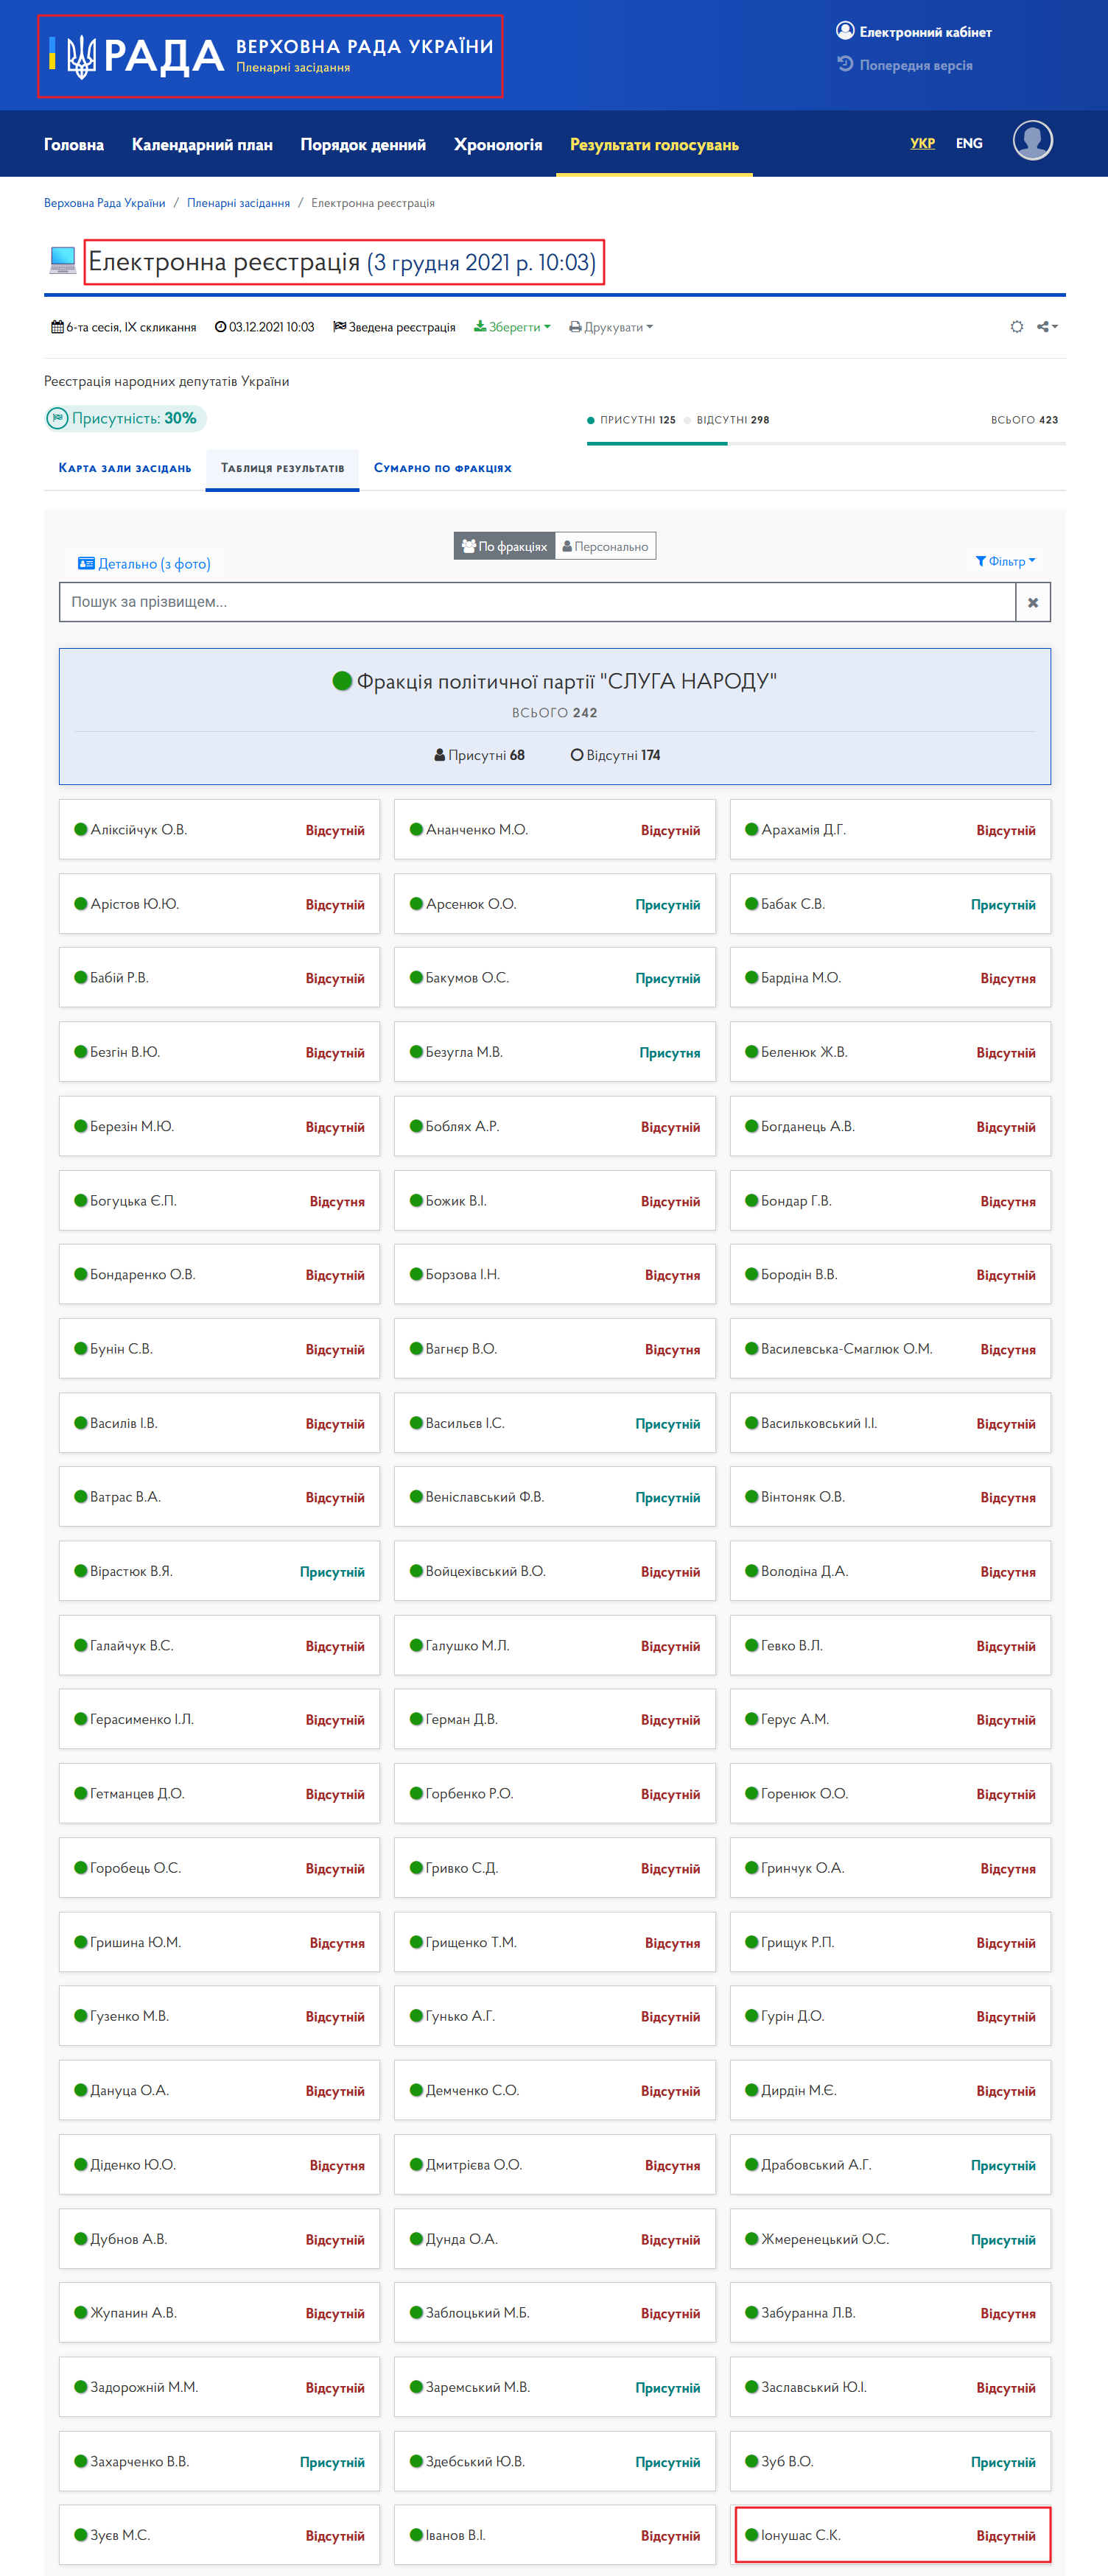Click Пленарні засідання breadcrumb link
Image resolution: width=1108 pixels, height=2576 pixels.
(x=238, y=203)
